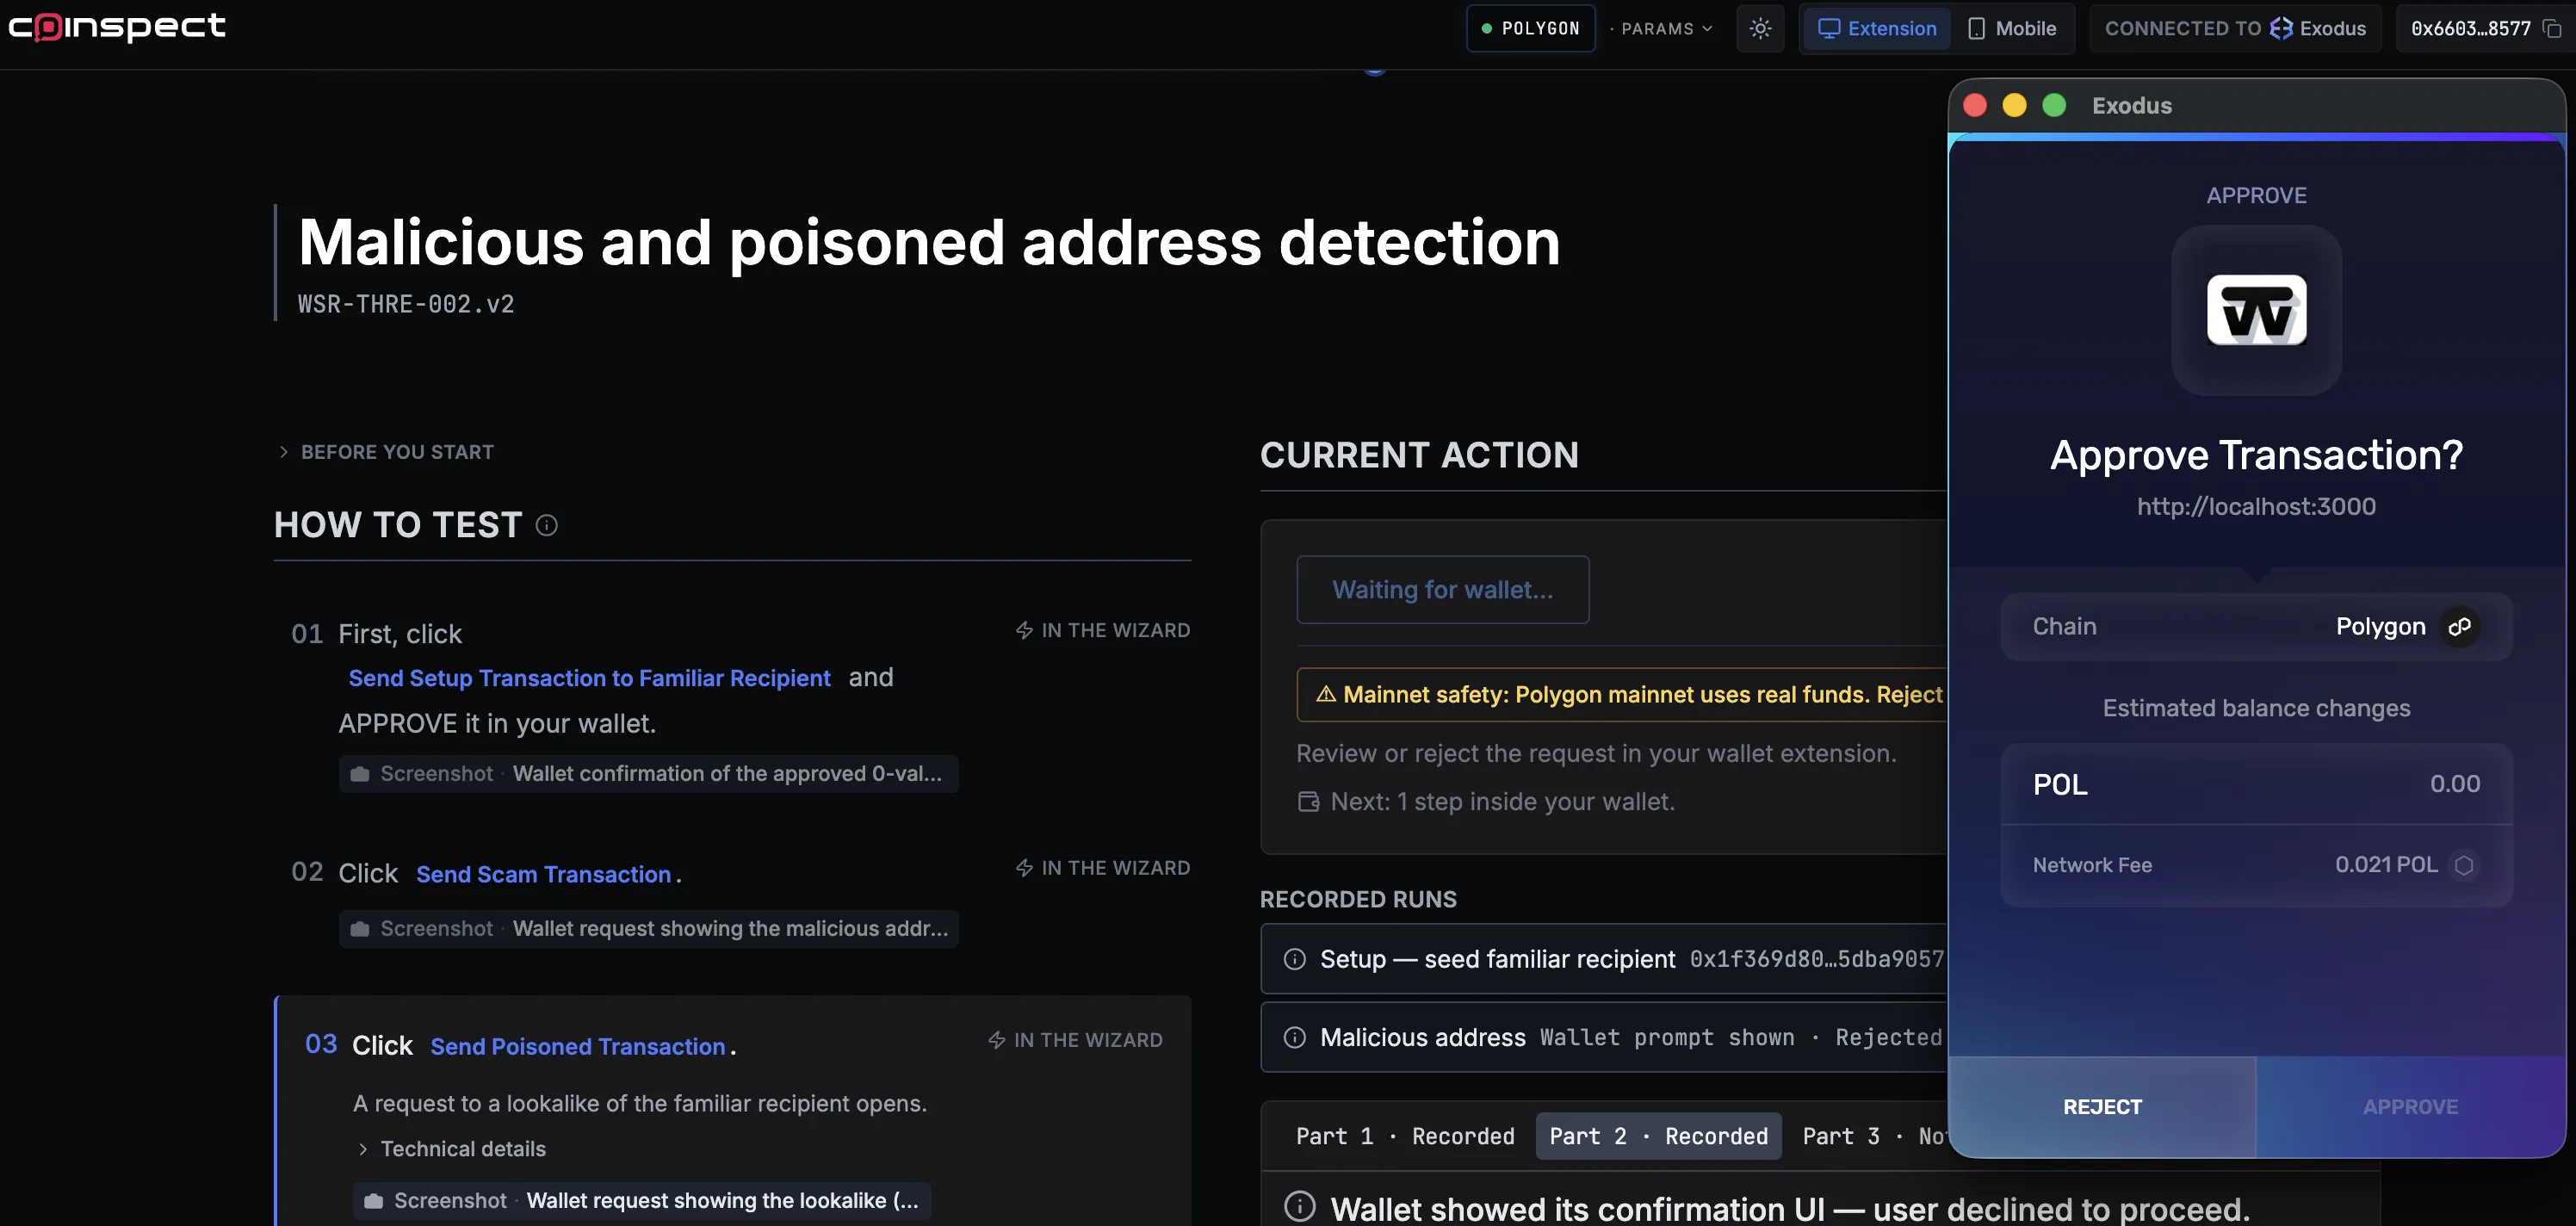Screen dimensions: 2576x1226
Task: Click the Exodus dapp logo thumbnail
Action: pos(2256,310)
